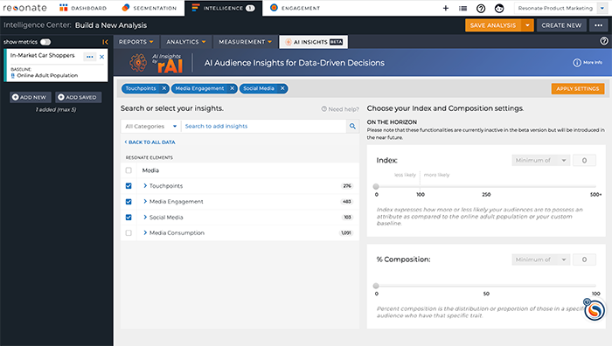This screenshot has width=612, height=346.
Task: Expand the Media Consumption category
Action: pos(145,232)
